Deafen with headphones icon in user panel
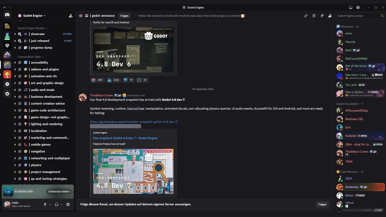The height and width of the screenshot is (217, 386). pos(56,204)
